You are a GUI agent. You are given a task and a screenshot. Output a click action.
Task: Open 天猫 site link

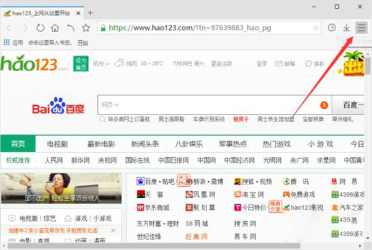point(150,194)
